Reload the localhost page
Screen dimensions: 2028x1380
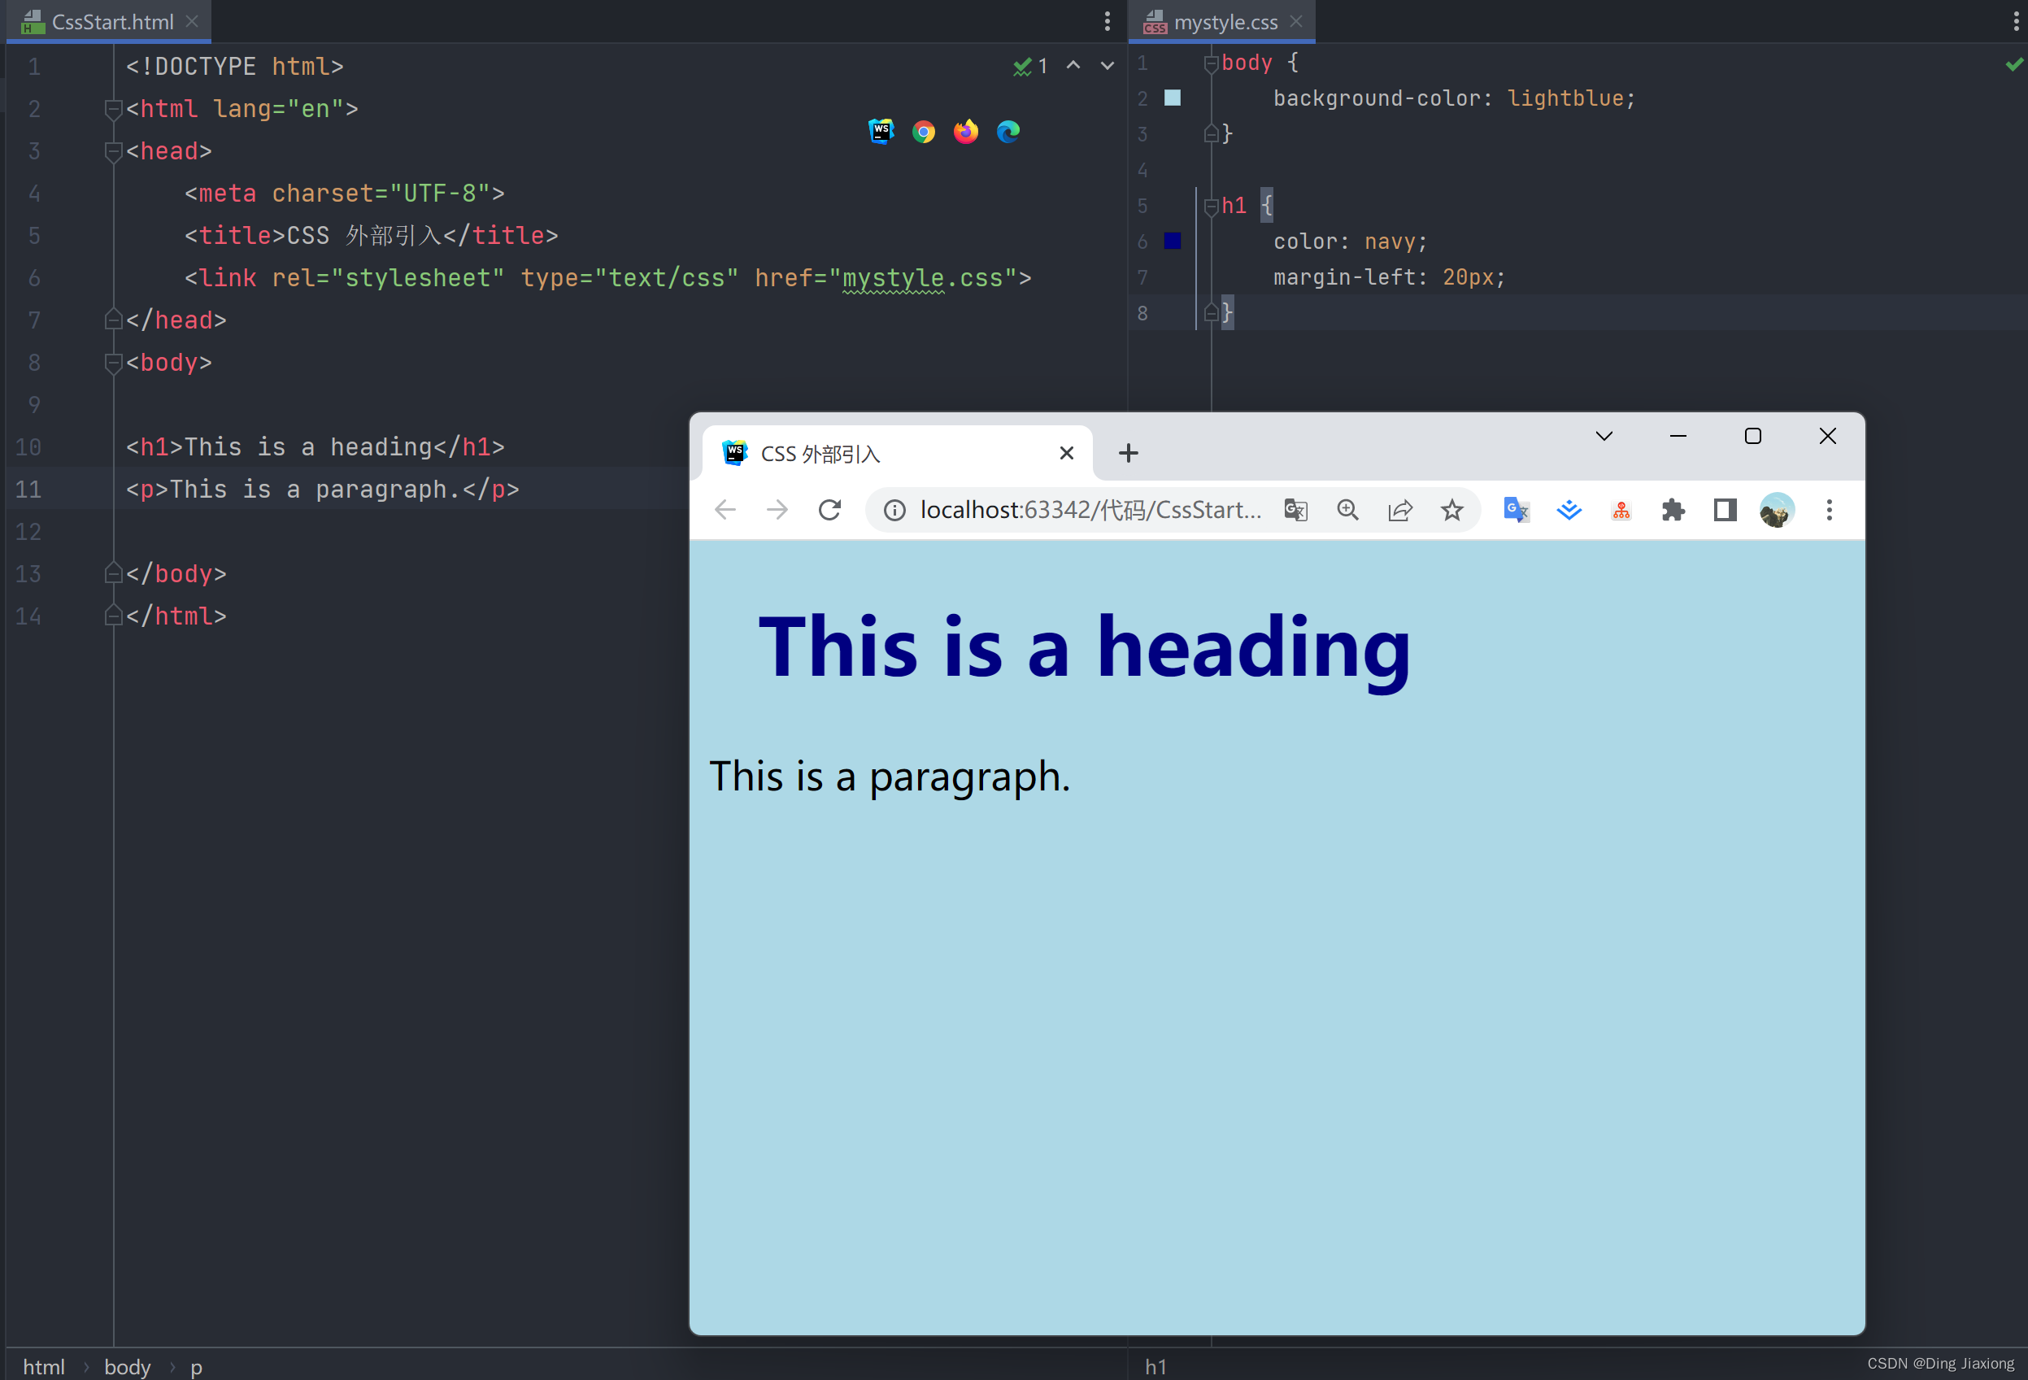(x=829, y=510)
